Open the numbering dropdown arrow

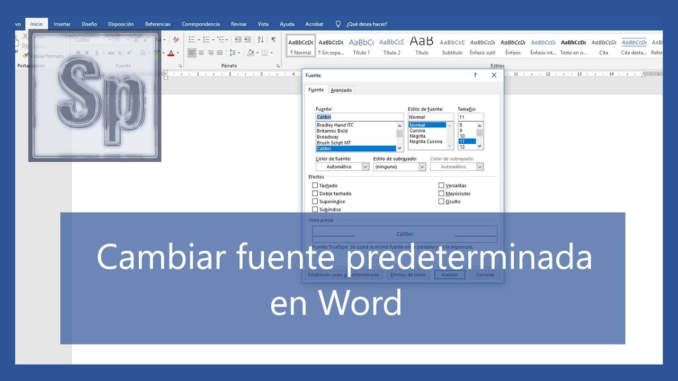pos(212,40)
